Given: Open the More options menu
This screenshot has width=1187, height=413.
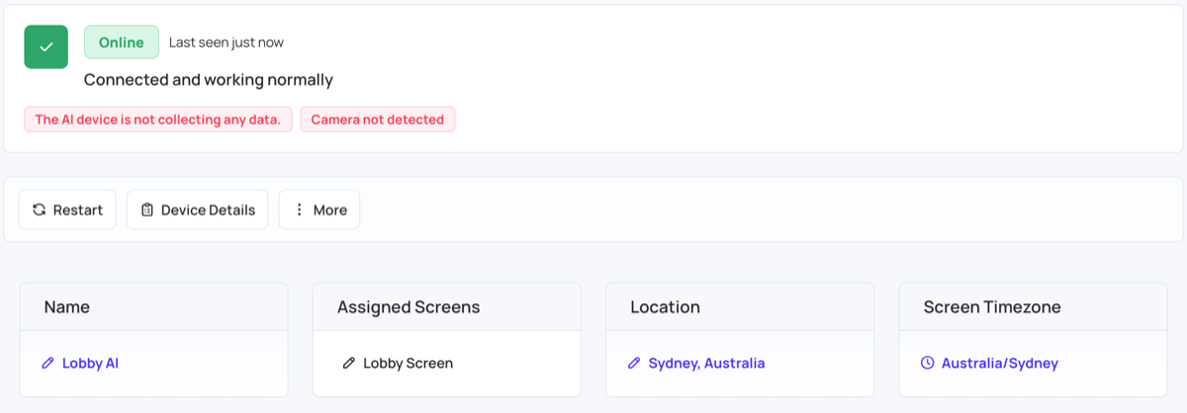Looking at the screenshot, I should (x=320, y=209).
